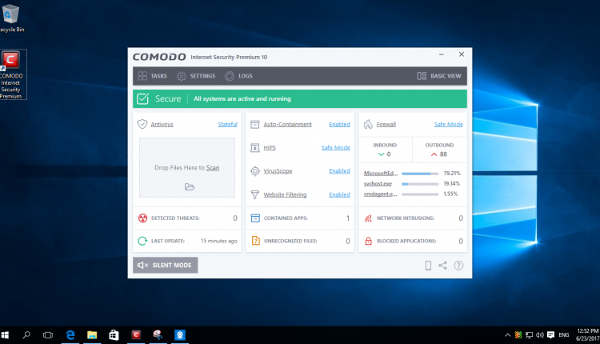Click the MicrosoftEdge 79.21% traffic bar
The width and height of the screenshot is (600, 344).
pos(420,174)
